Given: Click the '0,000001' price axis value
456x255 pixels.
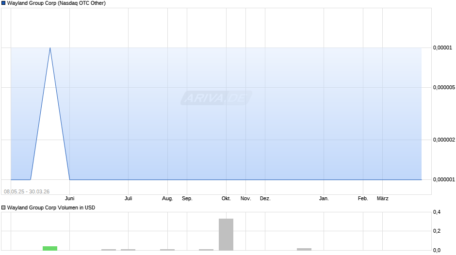Looking at the screenshot, I should [x=444, y=180].
